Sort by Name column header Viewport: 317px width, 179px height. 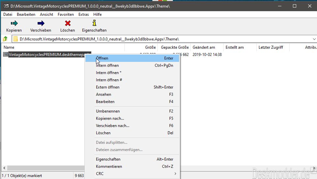point(64,47)
